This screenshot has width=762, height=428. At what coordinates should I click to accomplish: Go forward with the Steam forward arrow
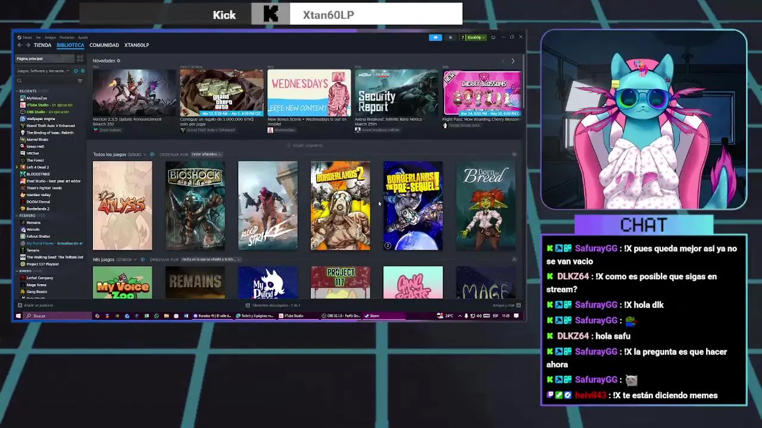[x=27, y=45]
